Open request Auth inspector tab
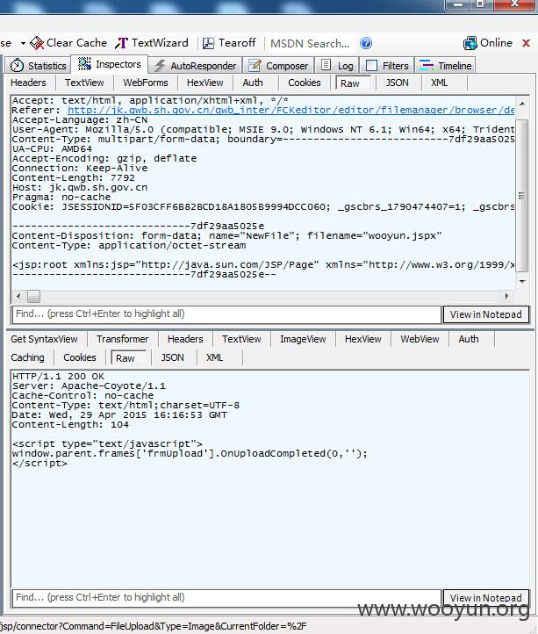The height and width of the screenshot is (634, 538). pos(253,83)
